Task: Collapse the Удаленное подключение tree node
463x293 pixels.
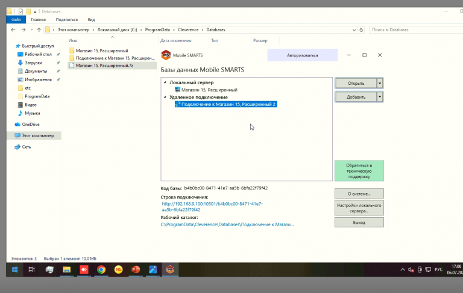Action: [165, 97]
